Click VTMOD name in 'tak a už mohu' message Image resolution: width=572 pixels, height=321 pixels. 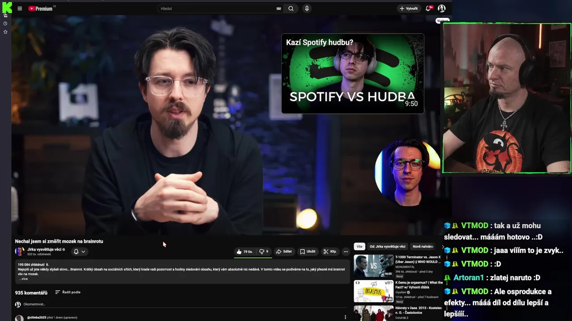pyautogui.click(x=475, y=226)
